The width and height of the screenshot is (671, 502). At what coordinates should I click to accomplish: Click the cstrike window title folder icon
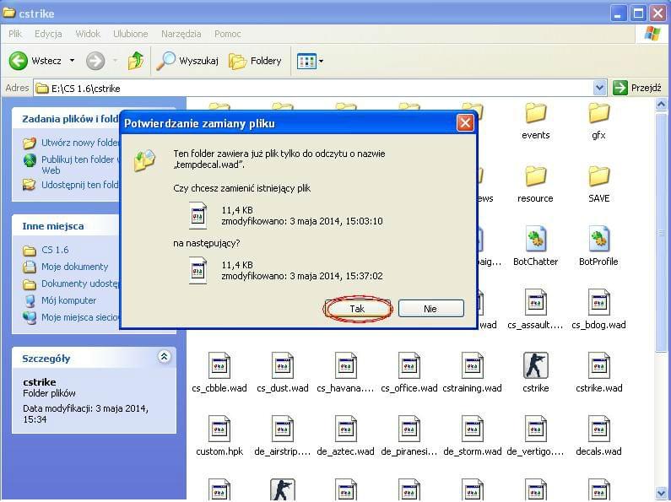click(9, 13)
